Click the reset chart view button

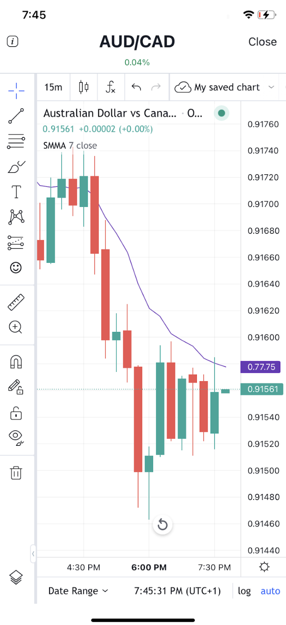point(163,525)
